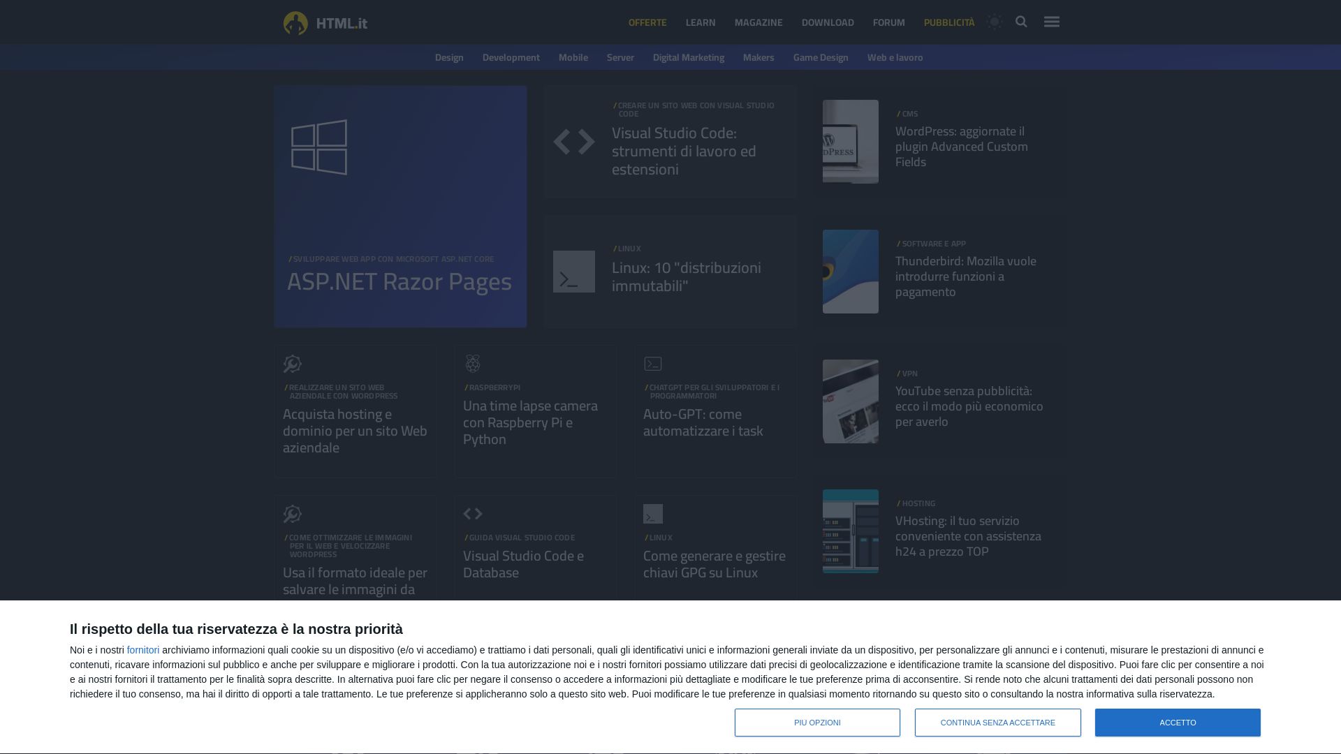The height and width of the screenshot is (754, 1341).
Task: Click terminal icon beside Linux distribuzioni immutabili
Action: tap(574, 272)
